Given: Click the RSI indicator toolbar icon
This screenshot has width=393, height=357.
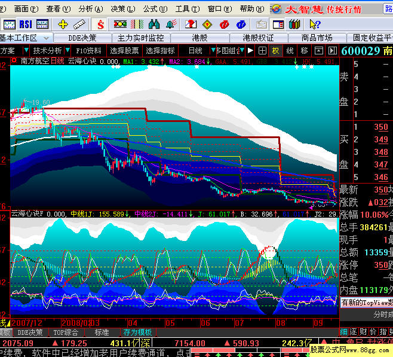Looking at the screenshot, I should pyautogui.click(x=26, y=25).
